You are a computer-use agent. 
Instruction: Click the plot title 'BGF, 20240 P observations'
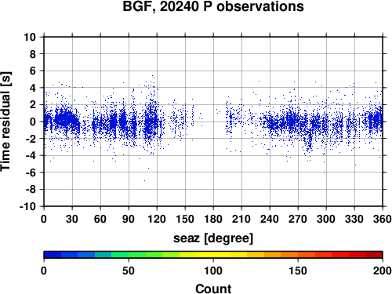click(x=213, y=6)
